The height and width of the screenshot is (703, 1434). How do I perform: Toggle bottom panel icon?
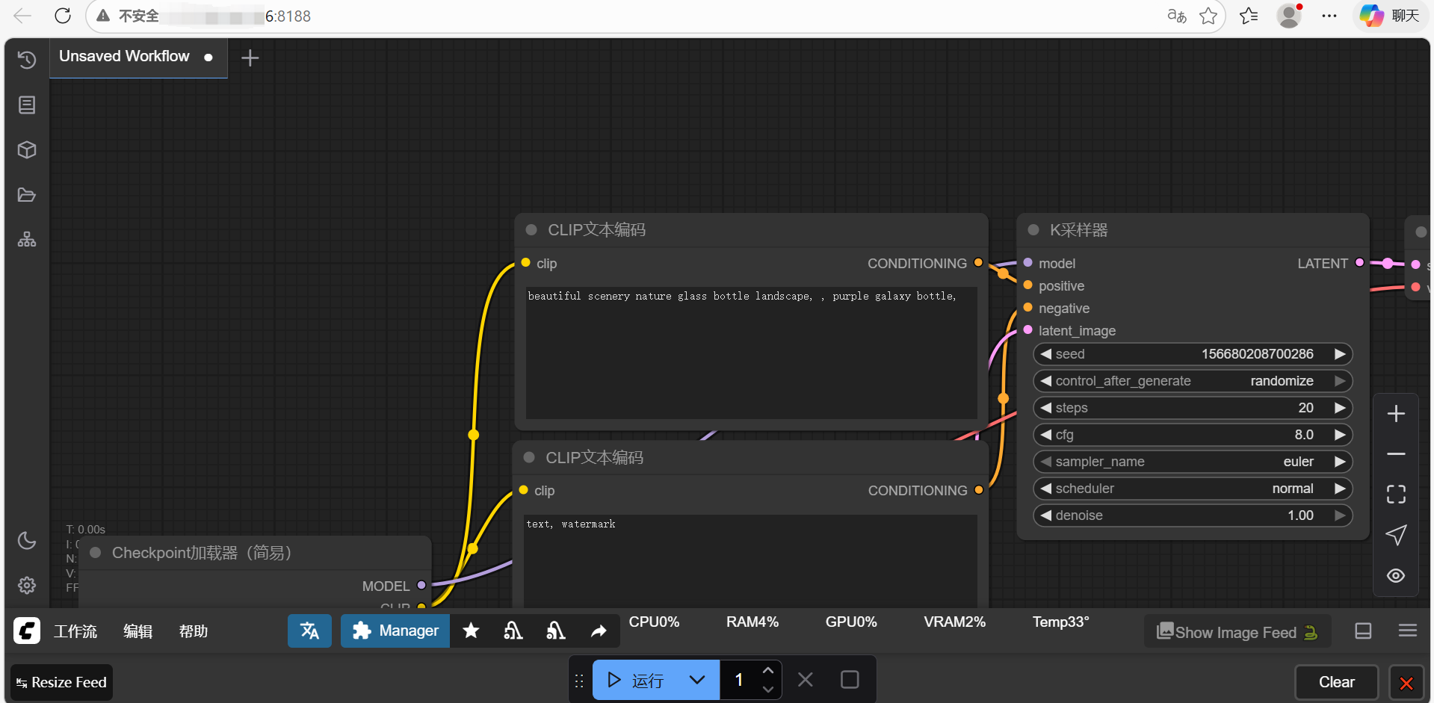(x=1363, y=631)
